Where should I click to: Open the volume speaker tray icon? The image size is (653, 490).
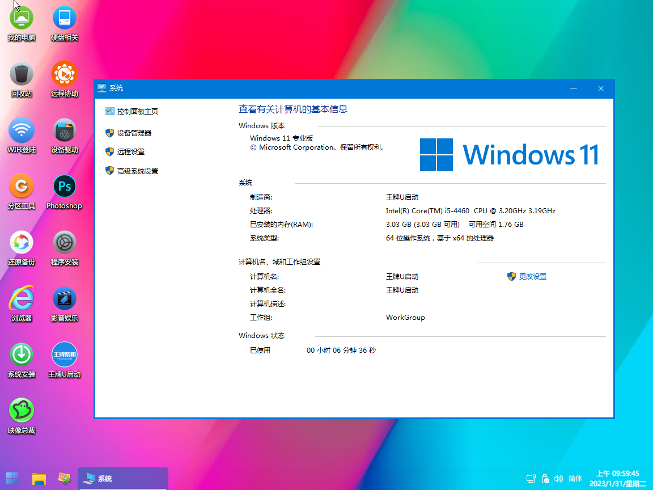click(558, 479)
